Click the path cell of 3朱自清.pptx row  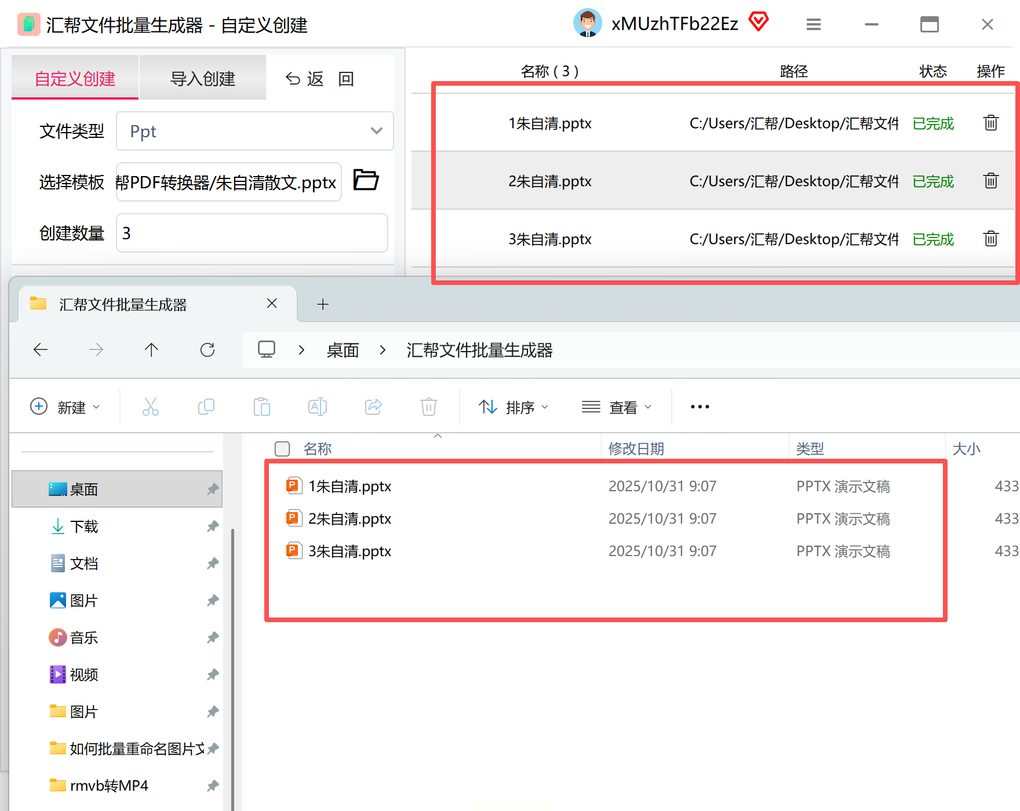pos(794,239)
